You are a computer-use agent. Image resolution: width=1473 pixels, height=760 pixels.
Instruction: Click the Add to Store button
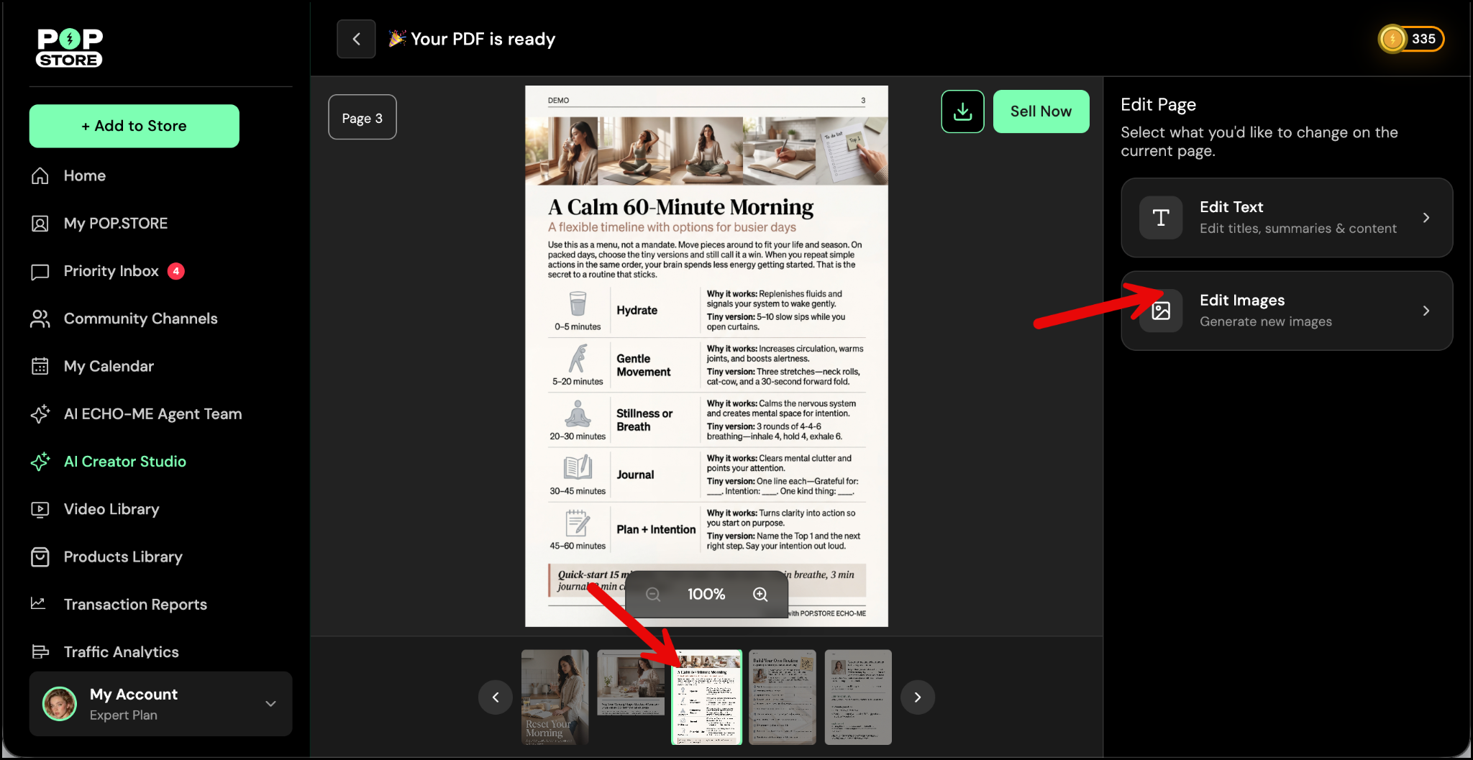[134, 126]
